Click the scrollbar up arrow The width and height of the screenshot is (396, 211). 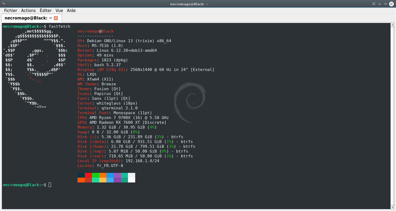(x=392, y=25)
